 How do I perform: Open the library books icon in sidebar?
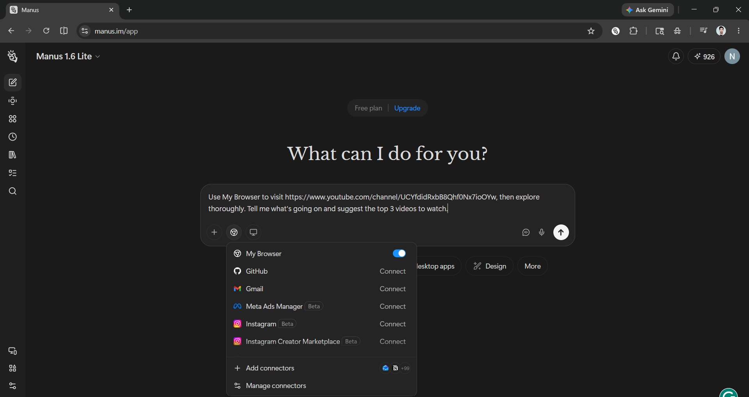coord(12,155)
